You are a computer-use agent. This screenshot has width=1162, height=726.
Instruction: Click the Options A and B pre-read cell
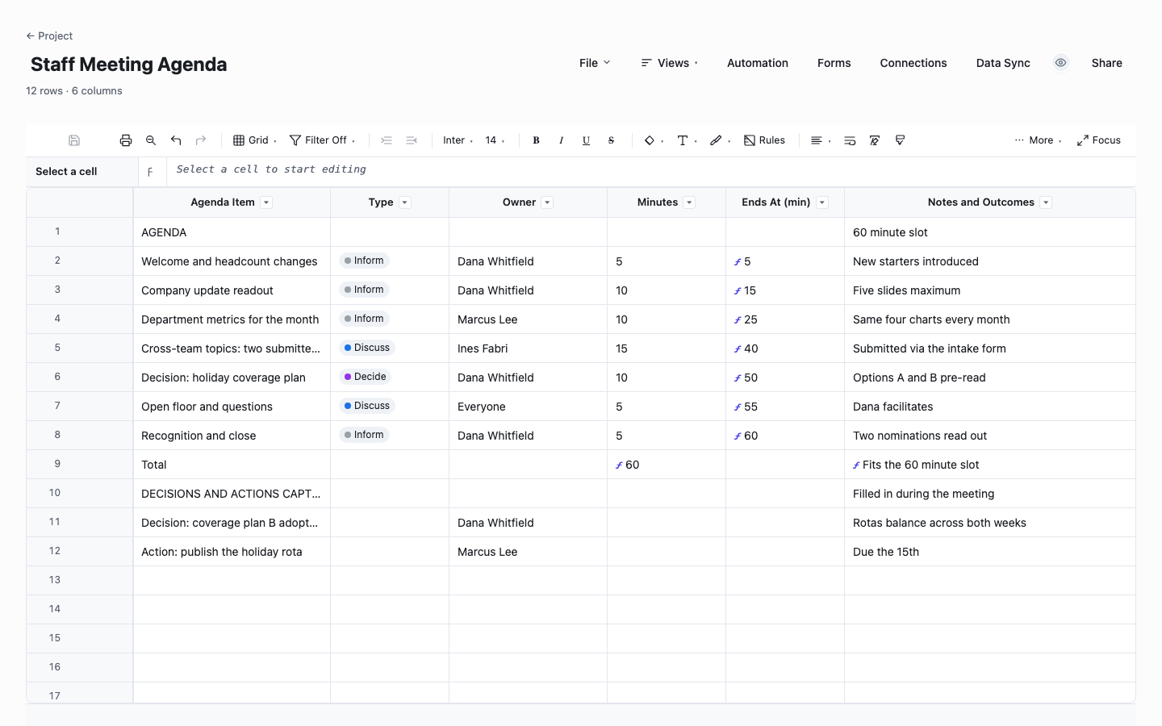tap(990, 378)
